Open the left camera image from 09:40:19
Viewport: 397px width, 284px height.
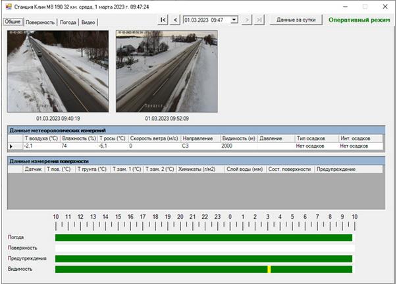coord(57,71)
